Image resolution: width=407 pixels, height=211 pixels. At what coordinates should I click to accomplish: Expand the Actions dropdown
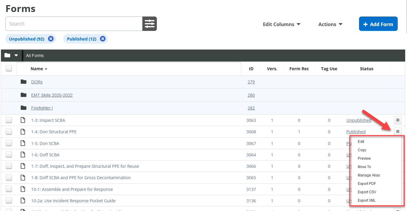[330, 24]
